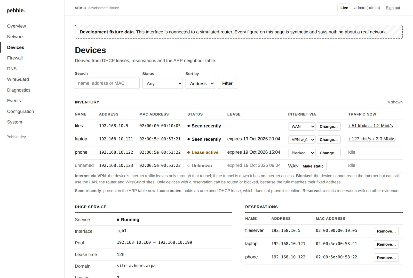
Task: Remove the phone reservation
Action: [386, 258]
